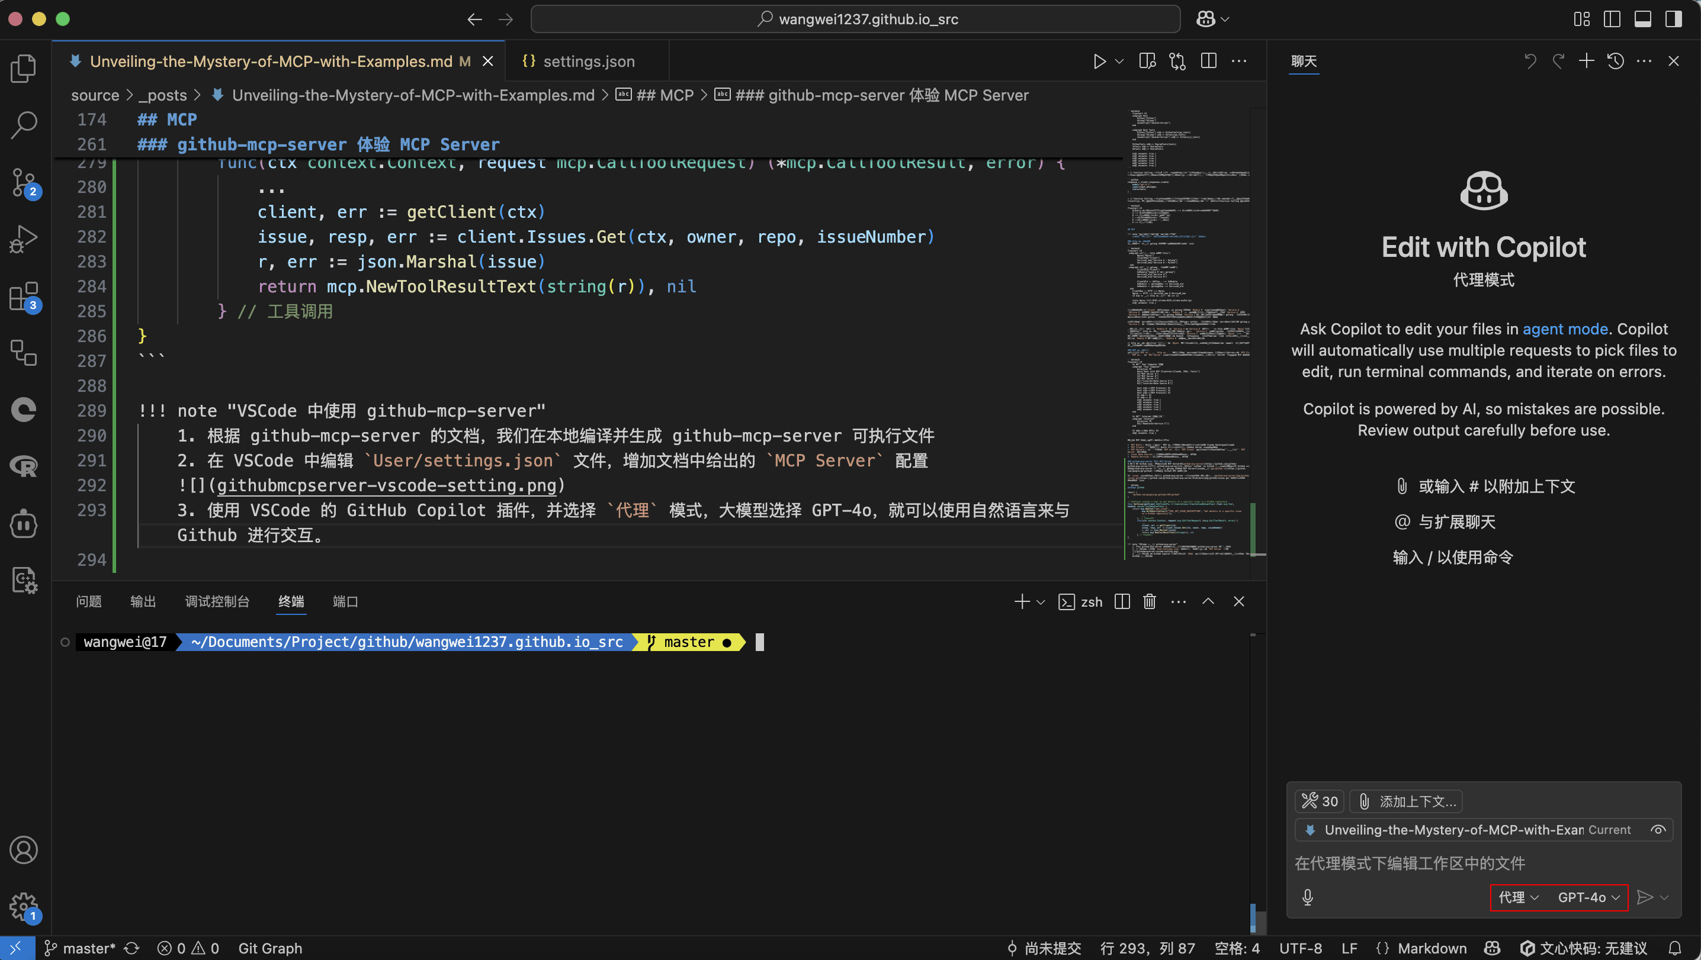Select the 调试控制台 panel tab
1701x960 pixels.
click(x=217, y=602)
